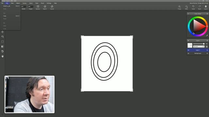
Task: Click the bottom-right crop corner handle
Action: [132, 90]
